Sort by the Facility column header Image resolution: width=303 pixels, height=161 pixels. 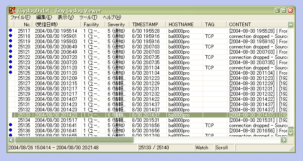point(93,25)
